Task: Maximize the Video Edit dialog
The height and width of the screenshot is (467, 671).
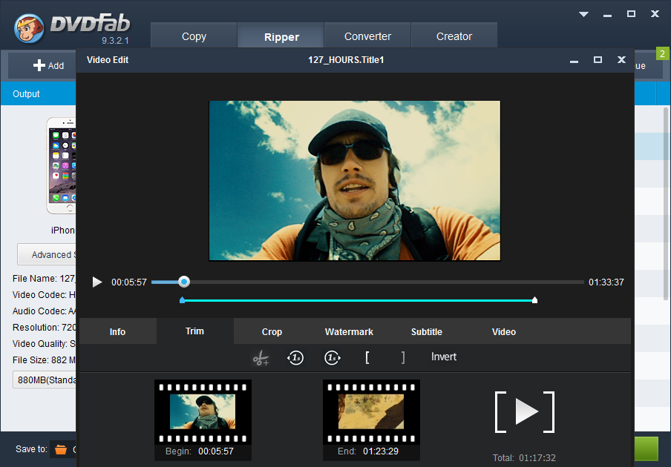Action: pos(598,60)
